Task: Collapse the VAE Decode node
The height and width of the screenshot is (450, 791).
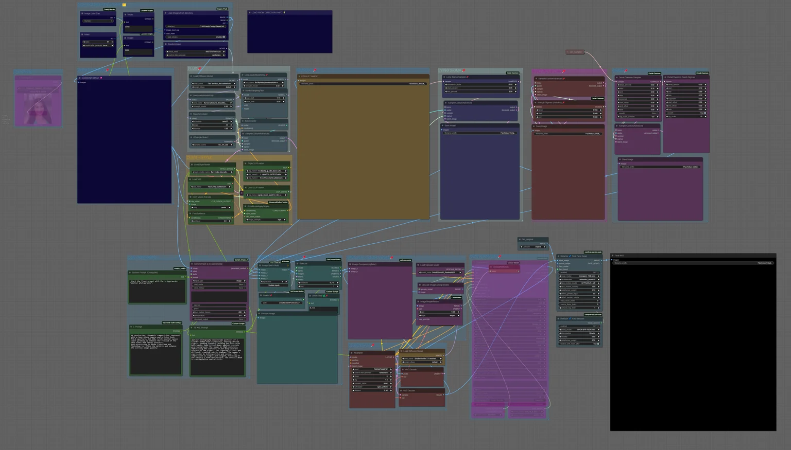Action: coord(401,390)
